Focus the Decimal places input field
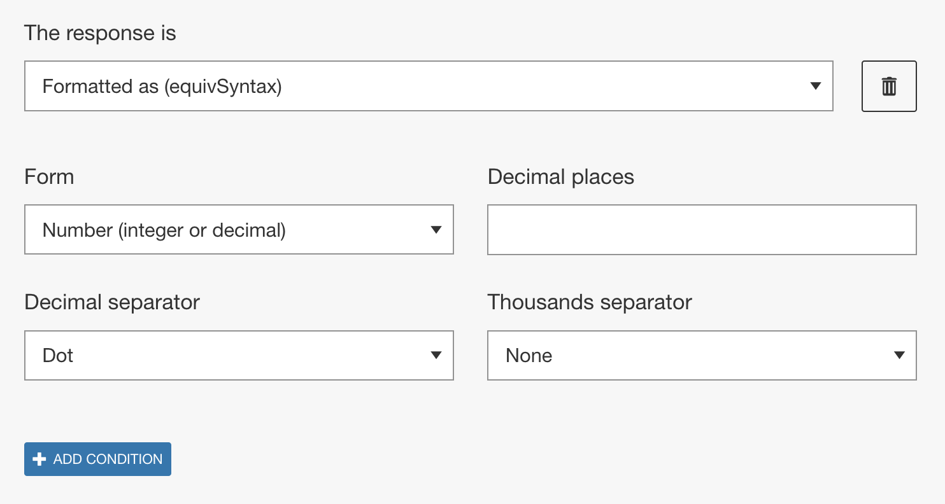This screenshot has height=504, width=945. 701,230
